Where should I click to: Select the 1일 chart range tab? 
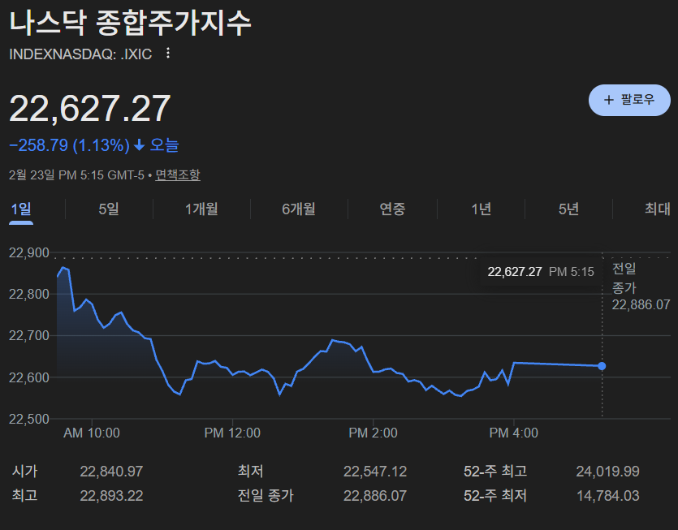pyautogui.click(x=21, y=209)
